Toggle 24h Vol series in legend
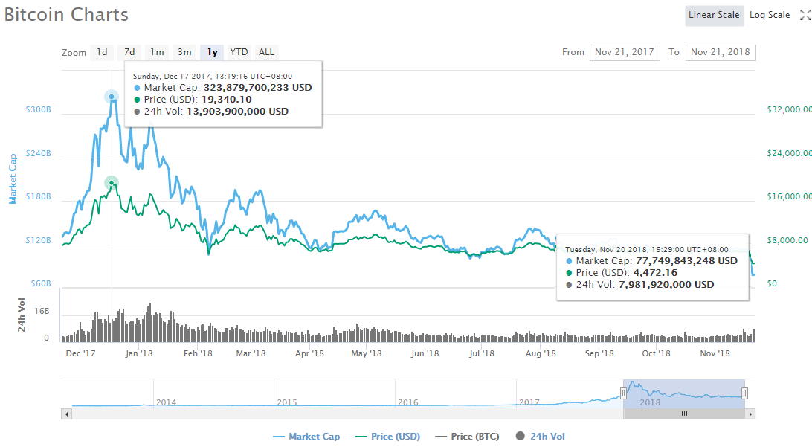This screenshot has width=812, height=447. click(540, 437)
